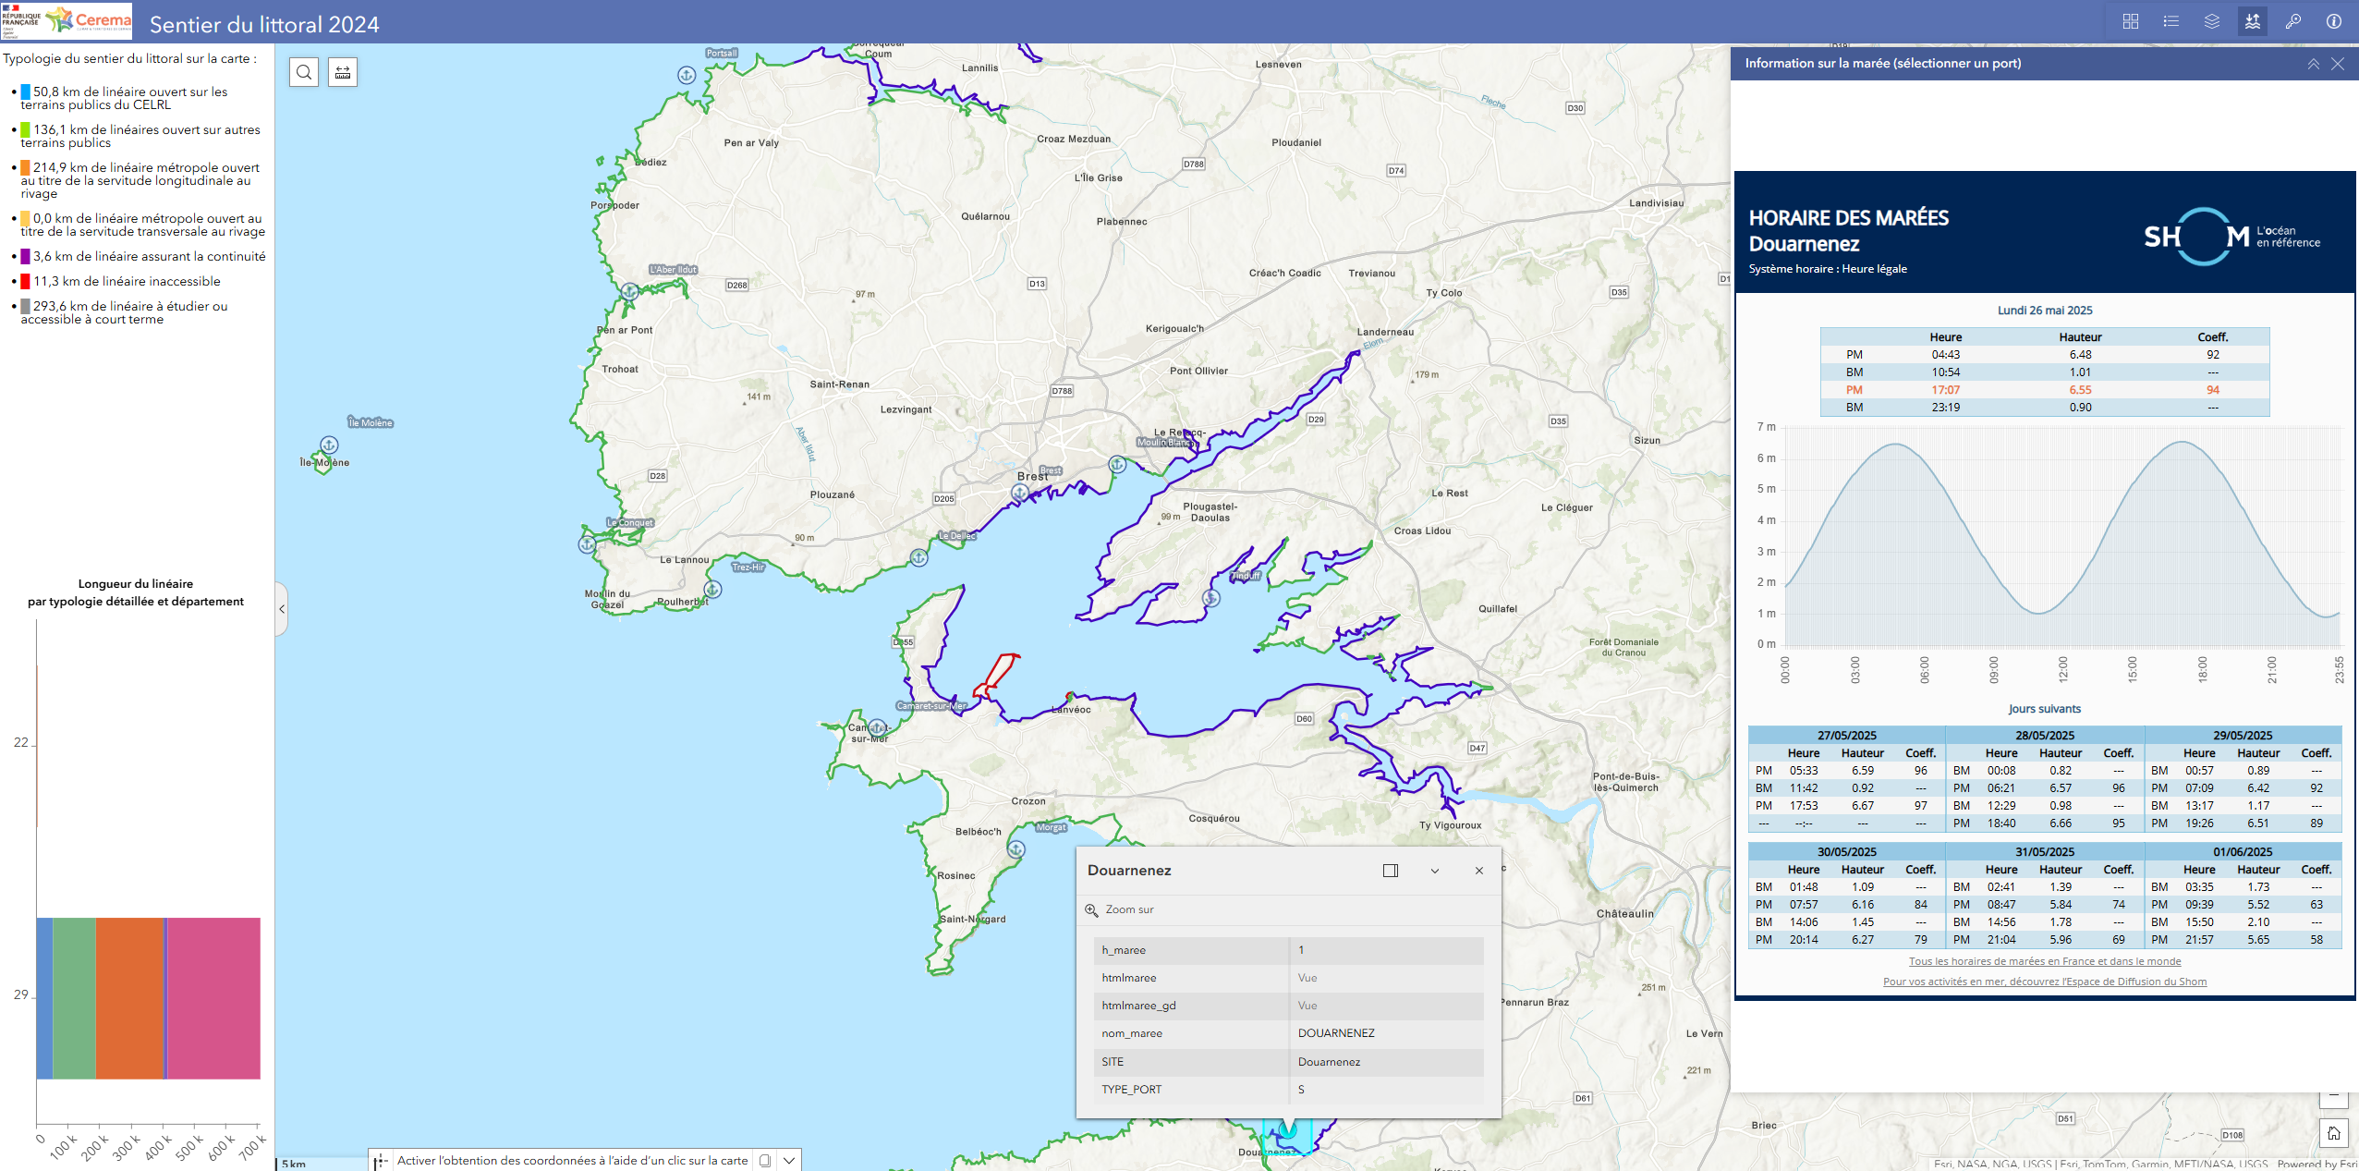Screen dimensions: 2359x1171
Task: Click the Powered by Esri attribution
Action: click(x=2317, y=1165)
